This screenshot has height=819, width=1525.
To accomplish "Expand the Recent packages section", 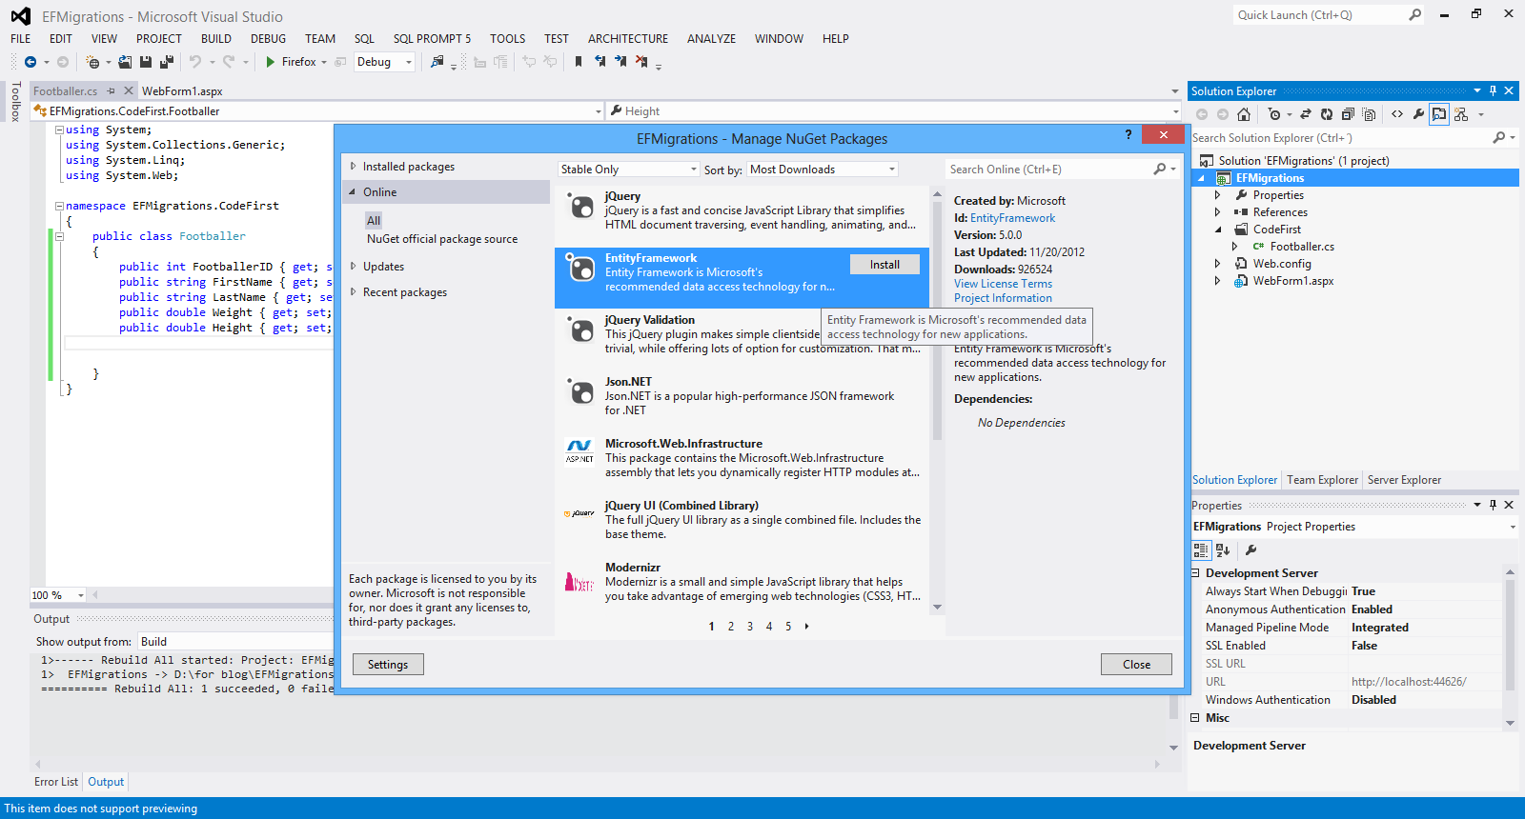I will click(354, 292).
